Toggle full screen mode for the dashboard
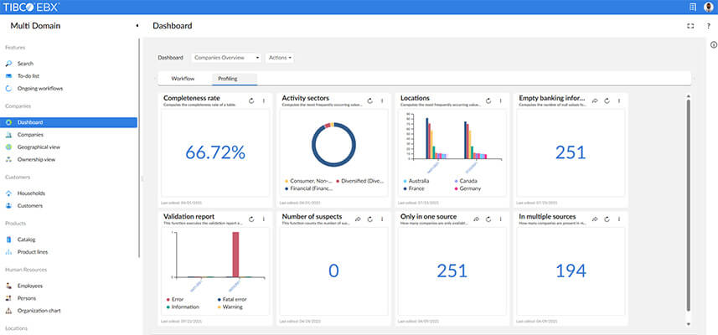 (x=690, y=26)
